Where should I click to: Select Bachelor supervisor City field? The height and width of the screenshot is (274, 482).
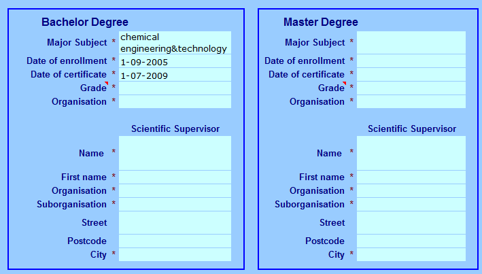(175, 255)
